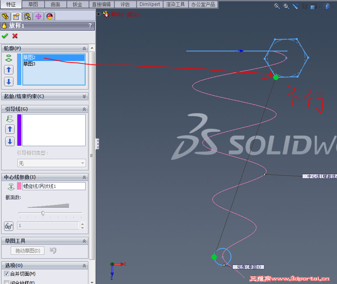Collapse the 选项(O) section
This screenshot has width=337, height=284.
[x=84, y=266]
